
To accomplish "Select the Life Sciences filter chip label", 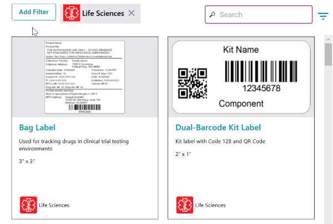I will (103, 13).
